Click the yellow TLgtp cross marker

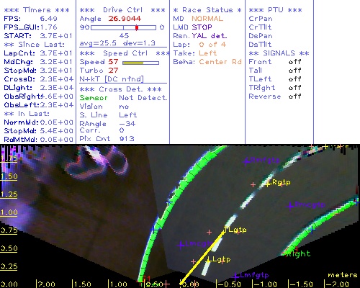(224, 230)
